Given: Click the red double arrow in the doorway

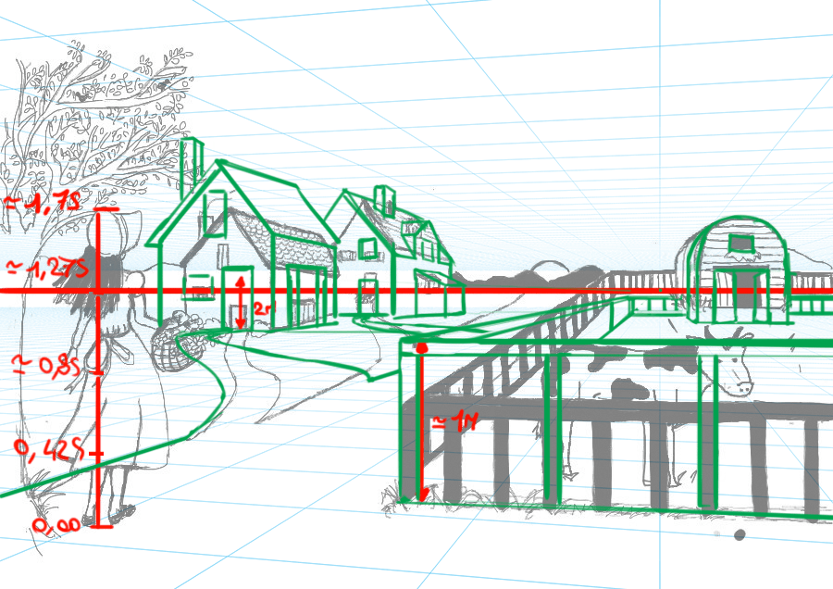Looking at the screenshot, I should (x=241, y=302).
